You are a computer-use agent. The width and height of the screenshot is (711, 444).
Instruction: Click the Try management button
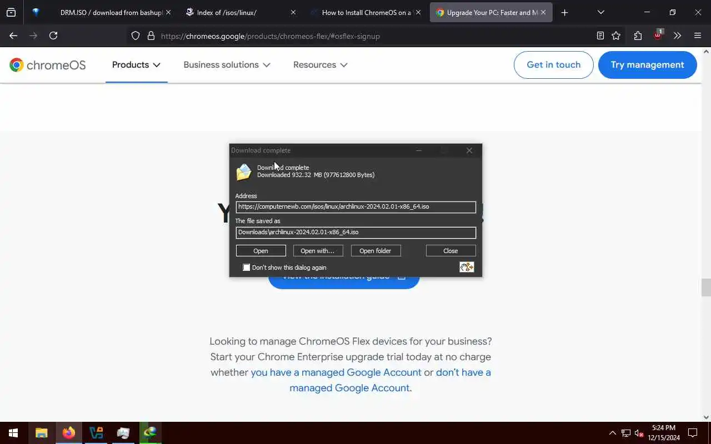tap(647, 65)
